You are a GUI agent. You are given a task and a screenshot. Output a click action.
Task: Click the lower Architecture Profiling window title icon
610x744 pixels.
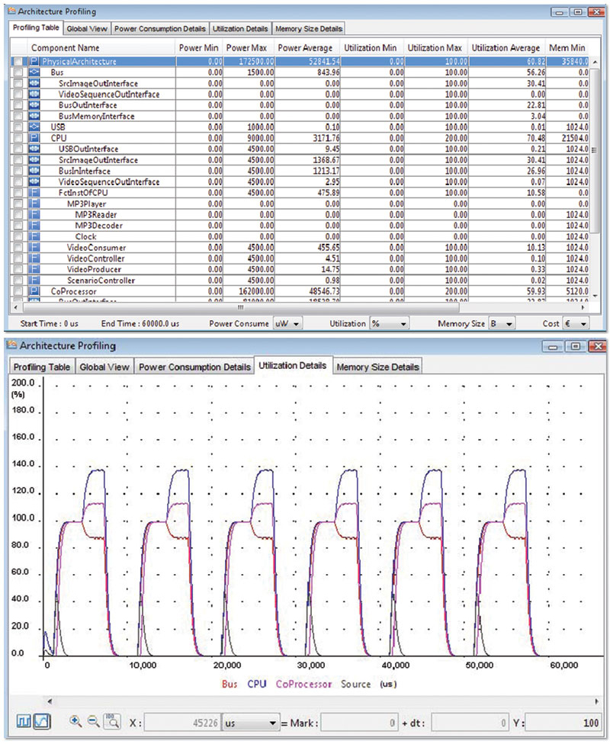(x=13, y=345)
